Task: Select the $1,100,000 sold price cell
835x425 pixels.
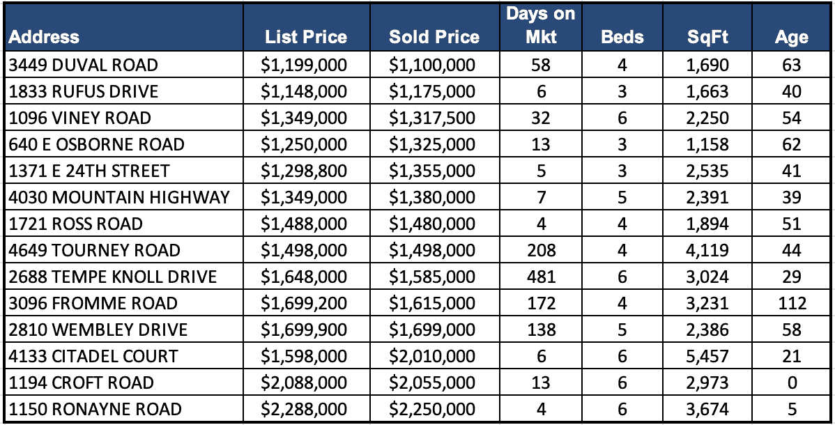Action: (433, 65)
